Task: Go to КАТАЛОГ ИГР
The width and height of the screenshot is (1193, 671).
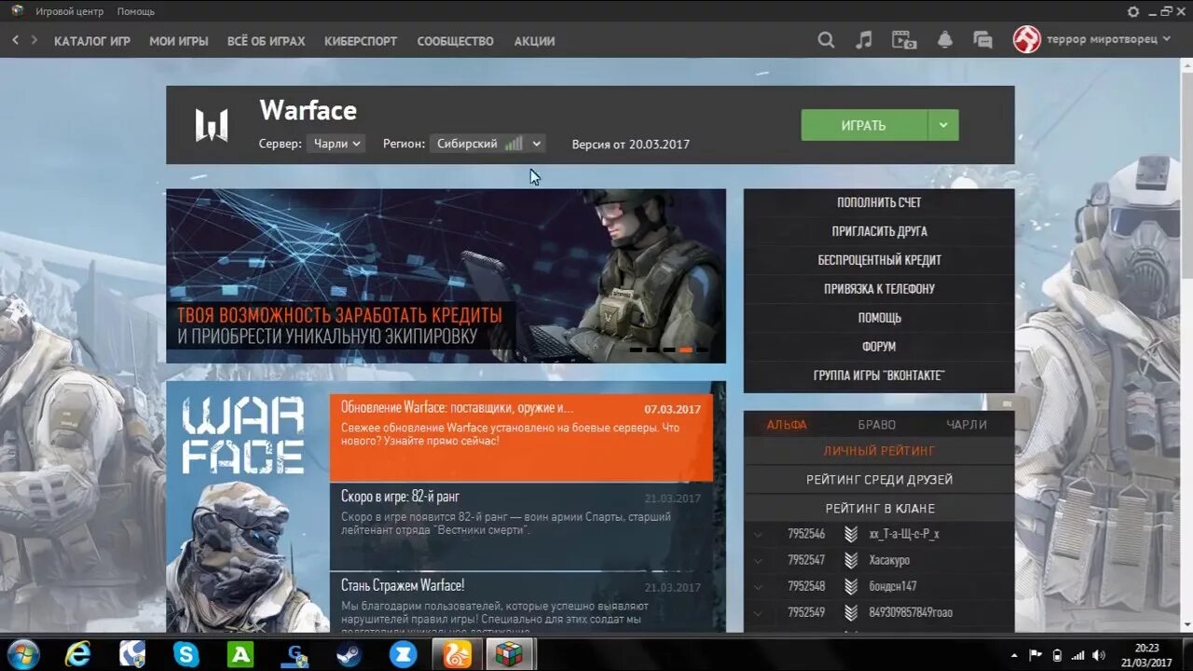Action: (x=92, y=41)
